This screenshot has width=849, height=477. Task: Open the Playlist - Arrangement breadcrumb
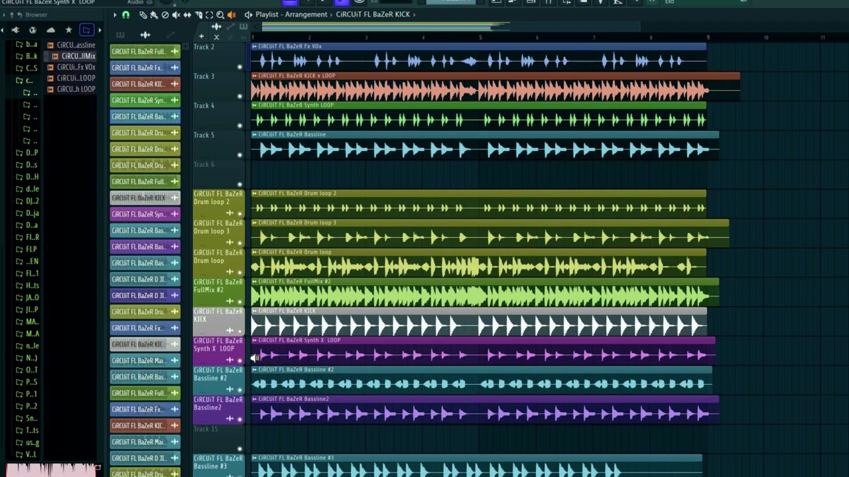point(291,15)
